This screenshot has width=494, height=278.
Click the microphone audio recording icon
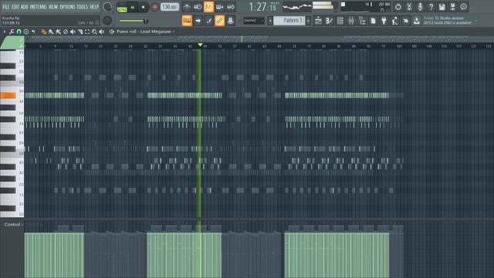pos(420,7)
